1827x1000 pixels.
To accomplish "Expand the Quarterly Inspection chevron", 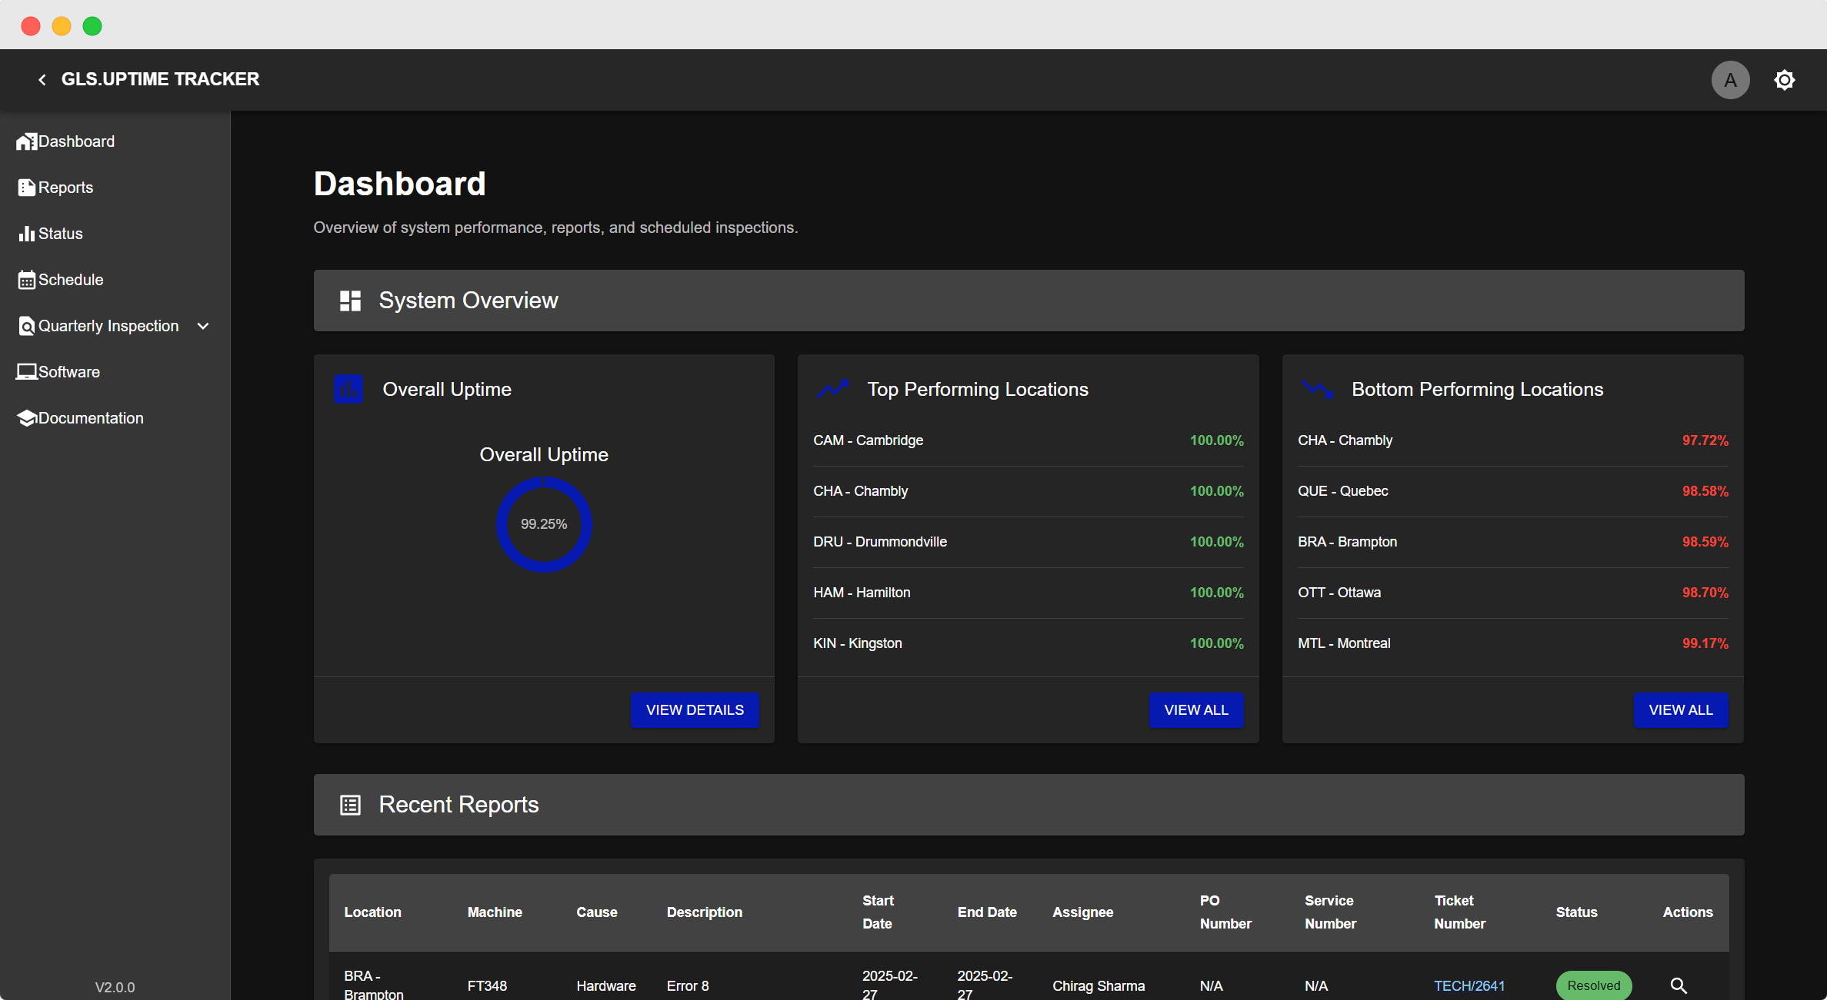I will 203,326.
